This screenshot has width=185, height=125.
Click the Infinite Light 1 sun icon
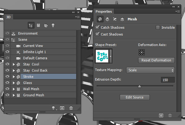pos(18,52)
